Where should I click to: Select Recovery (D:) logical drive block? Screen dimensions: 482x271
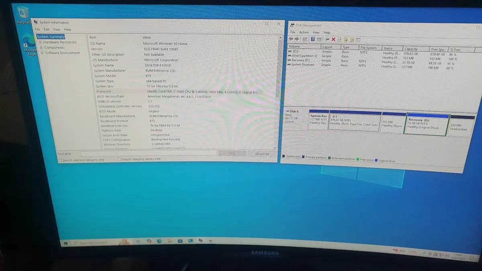tap(427, 124)
